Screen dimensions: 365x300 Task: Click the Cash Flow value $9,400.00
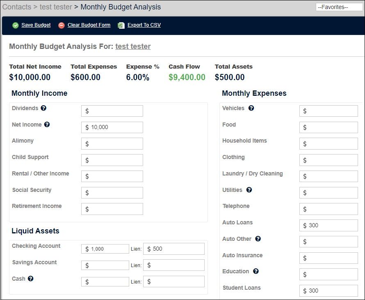187,77
